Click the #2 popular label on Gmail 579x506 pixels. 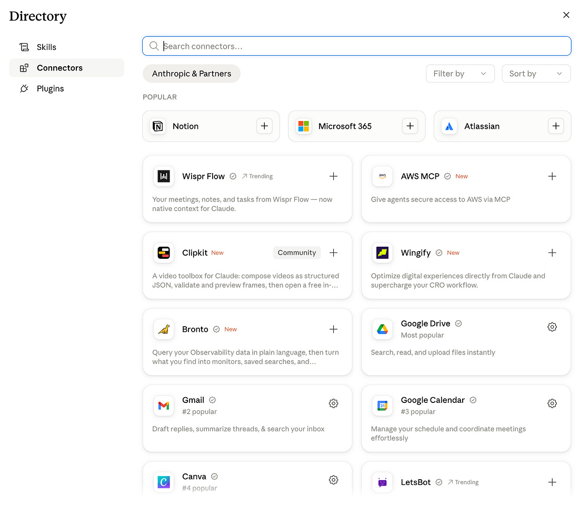199,411
